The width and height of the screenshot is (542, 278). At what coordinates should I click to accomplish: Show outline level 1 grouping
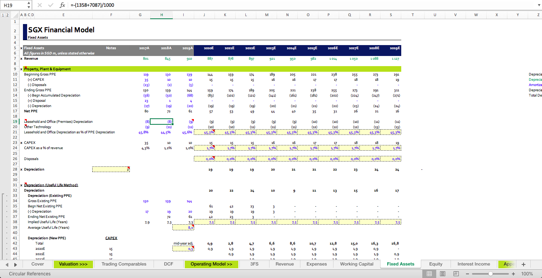click(3, 15)
